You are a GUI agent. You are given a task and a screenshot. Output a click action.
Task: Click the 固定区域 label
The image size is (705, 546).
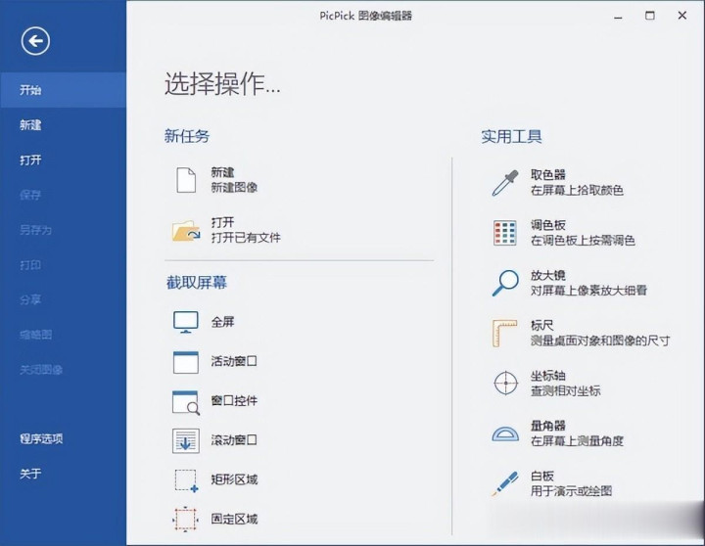234,519
